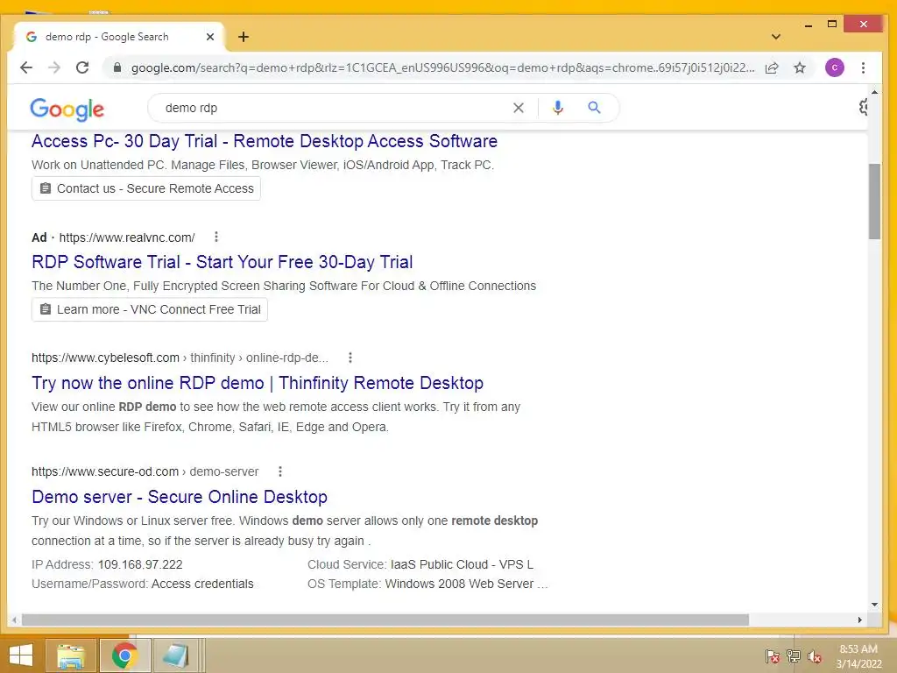Click the scroll right arrow button

point(860,620)
